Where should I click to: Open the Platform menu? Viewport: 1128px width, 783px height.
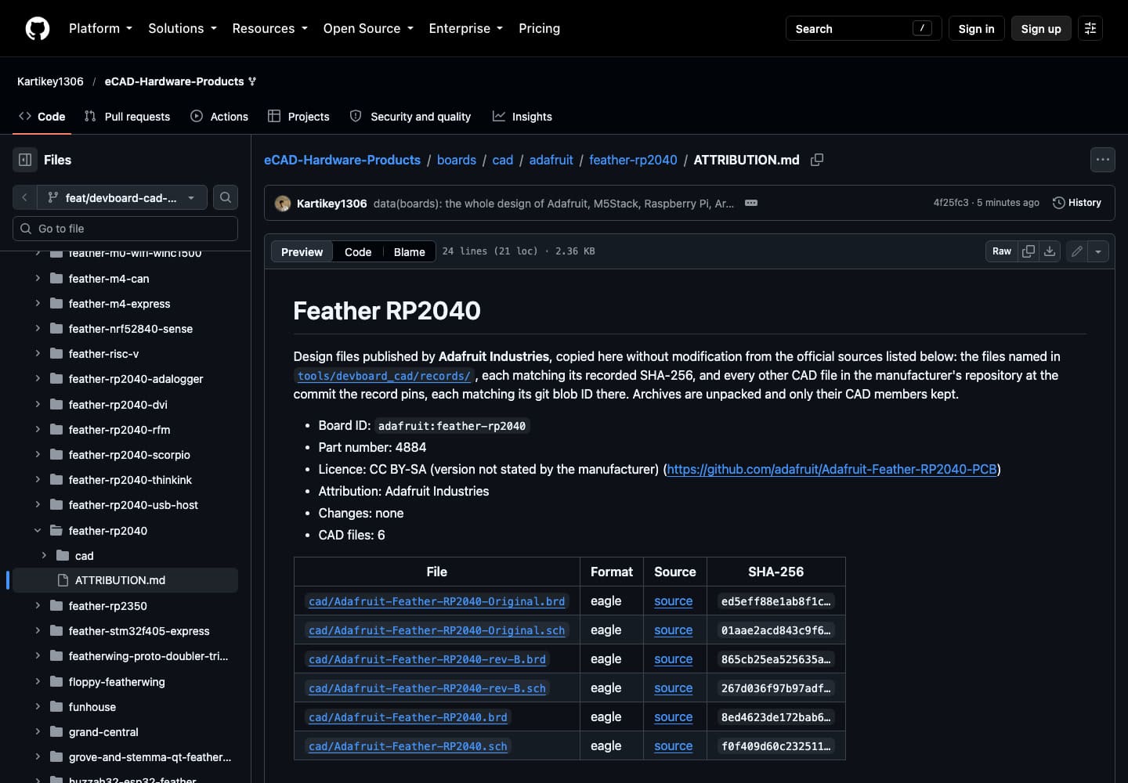(100, 28)
